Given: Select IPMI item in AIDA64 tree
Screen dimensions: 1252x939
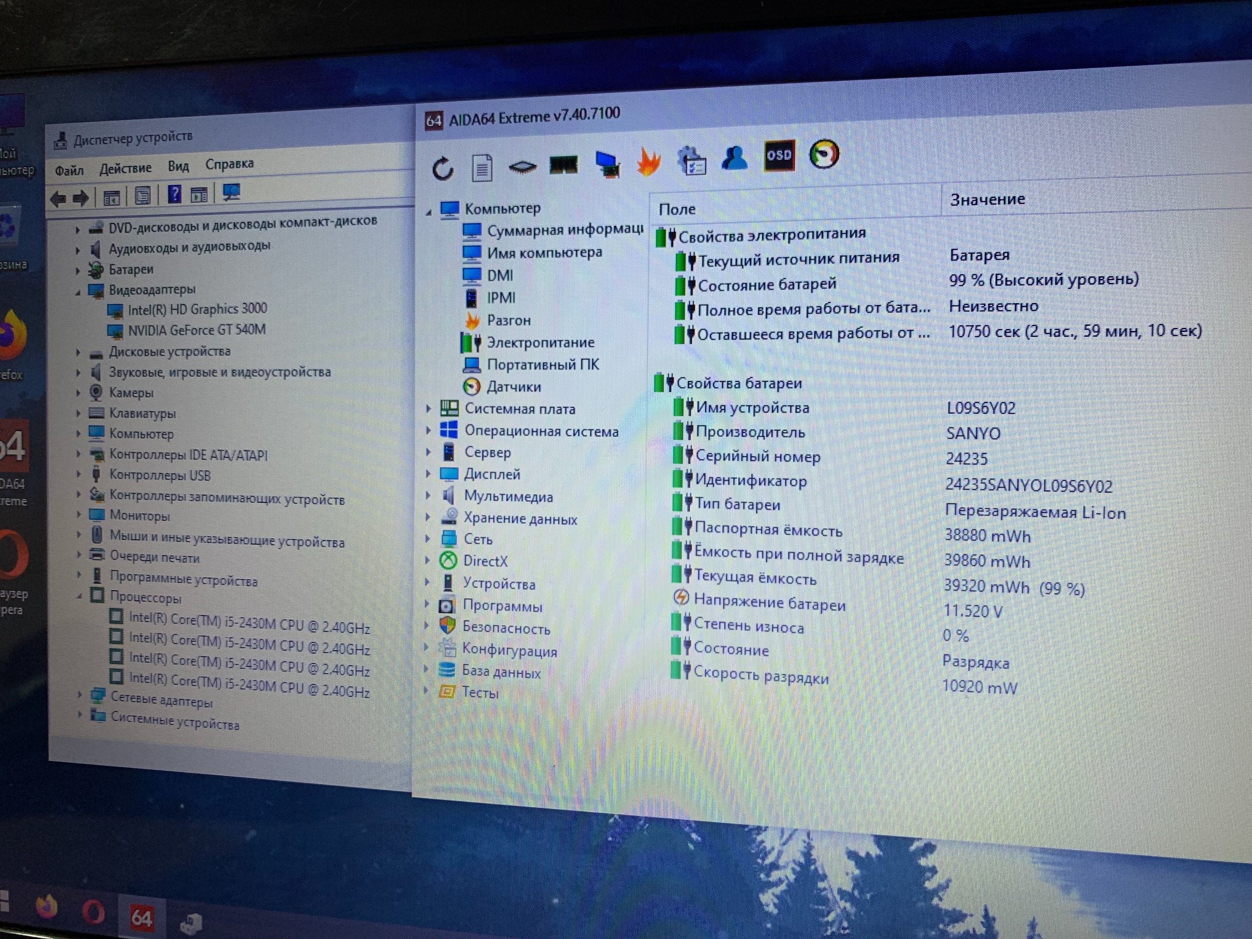Looking at the screenshot, I should coord(501,298).
